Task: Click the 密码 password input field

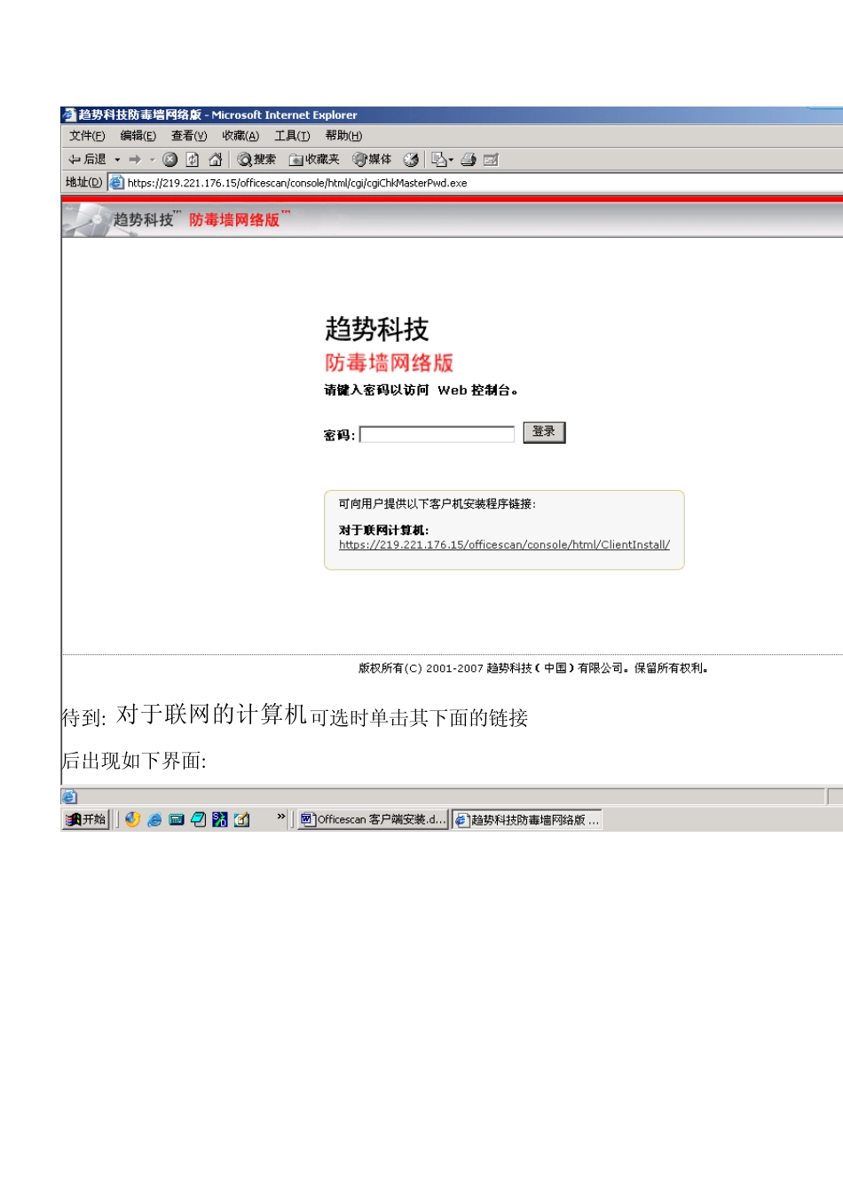Action: [x=437, y=434]
